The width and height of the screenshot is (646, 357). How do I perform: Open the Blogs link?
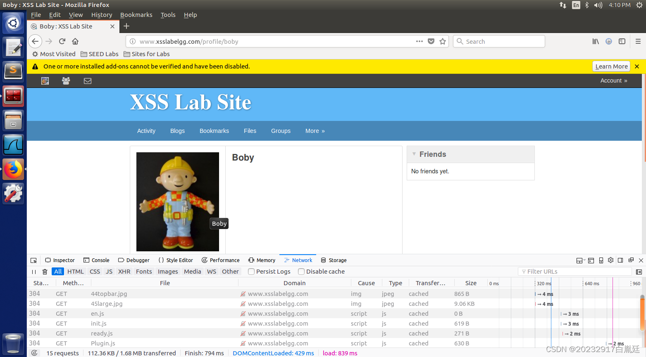[177, 131]
